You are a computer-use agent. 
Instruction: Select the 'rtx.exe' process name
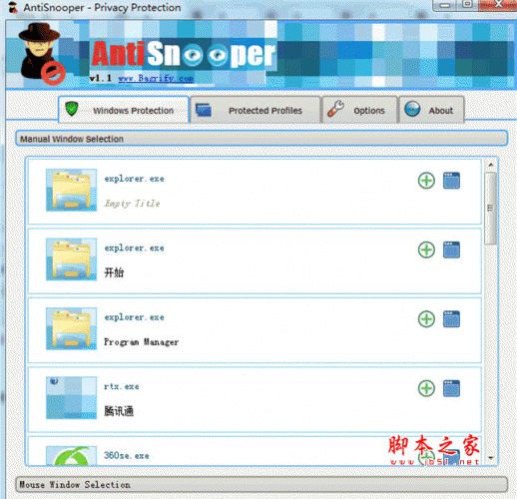coord(122,386)
